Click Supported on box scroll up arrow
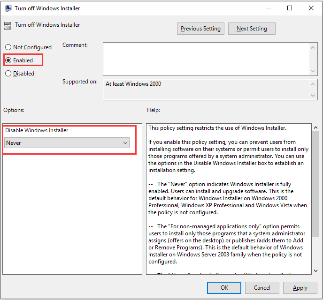The image size is (323, 300). tap(313, 84)
